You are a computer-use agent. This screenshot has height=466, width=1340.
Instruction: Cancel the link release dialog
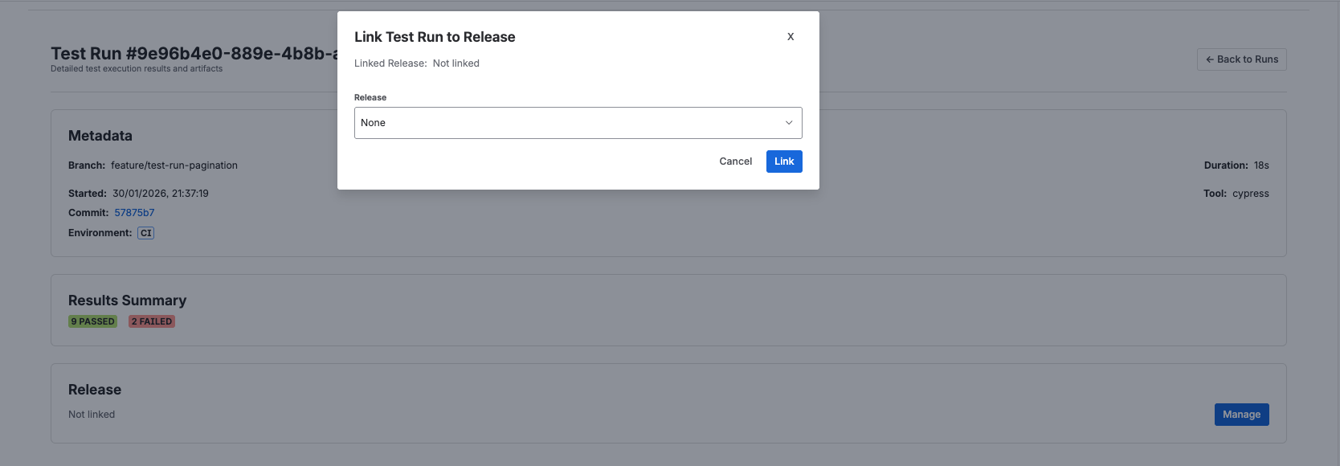[736, 161]
